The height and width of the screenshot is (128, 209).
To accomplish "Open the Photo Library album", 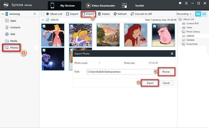I will pos(191,32).
